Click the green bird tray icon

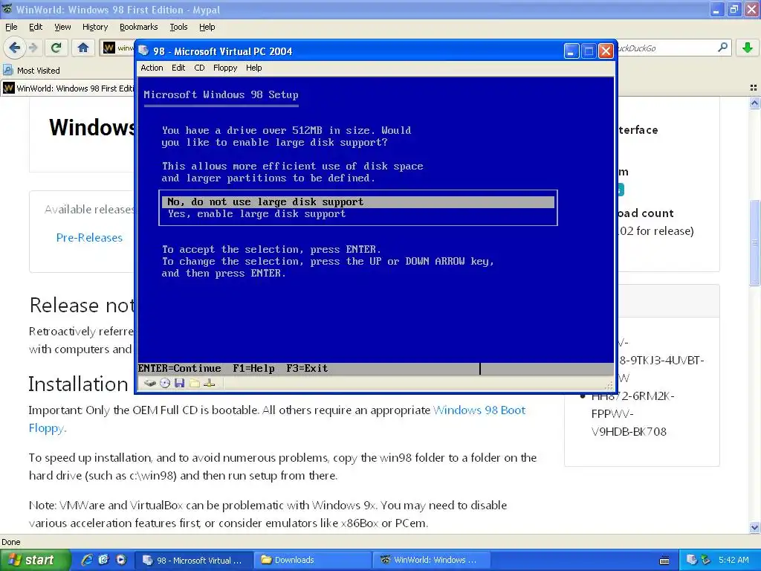pos(706,560)
